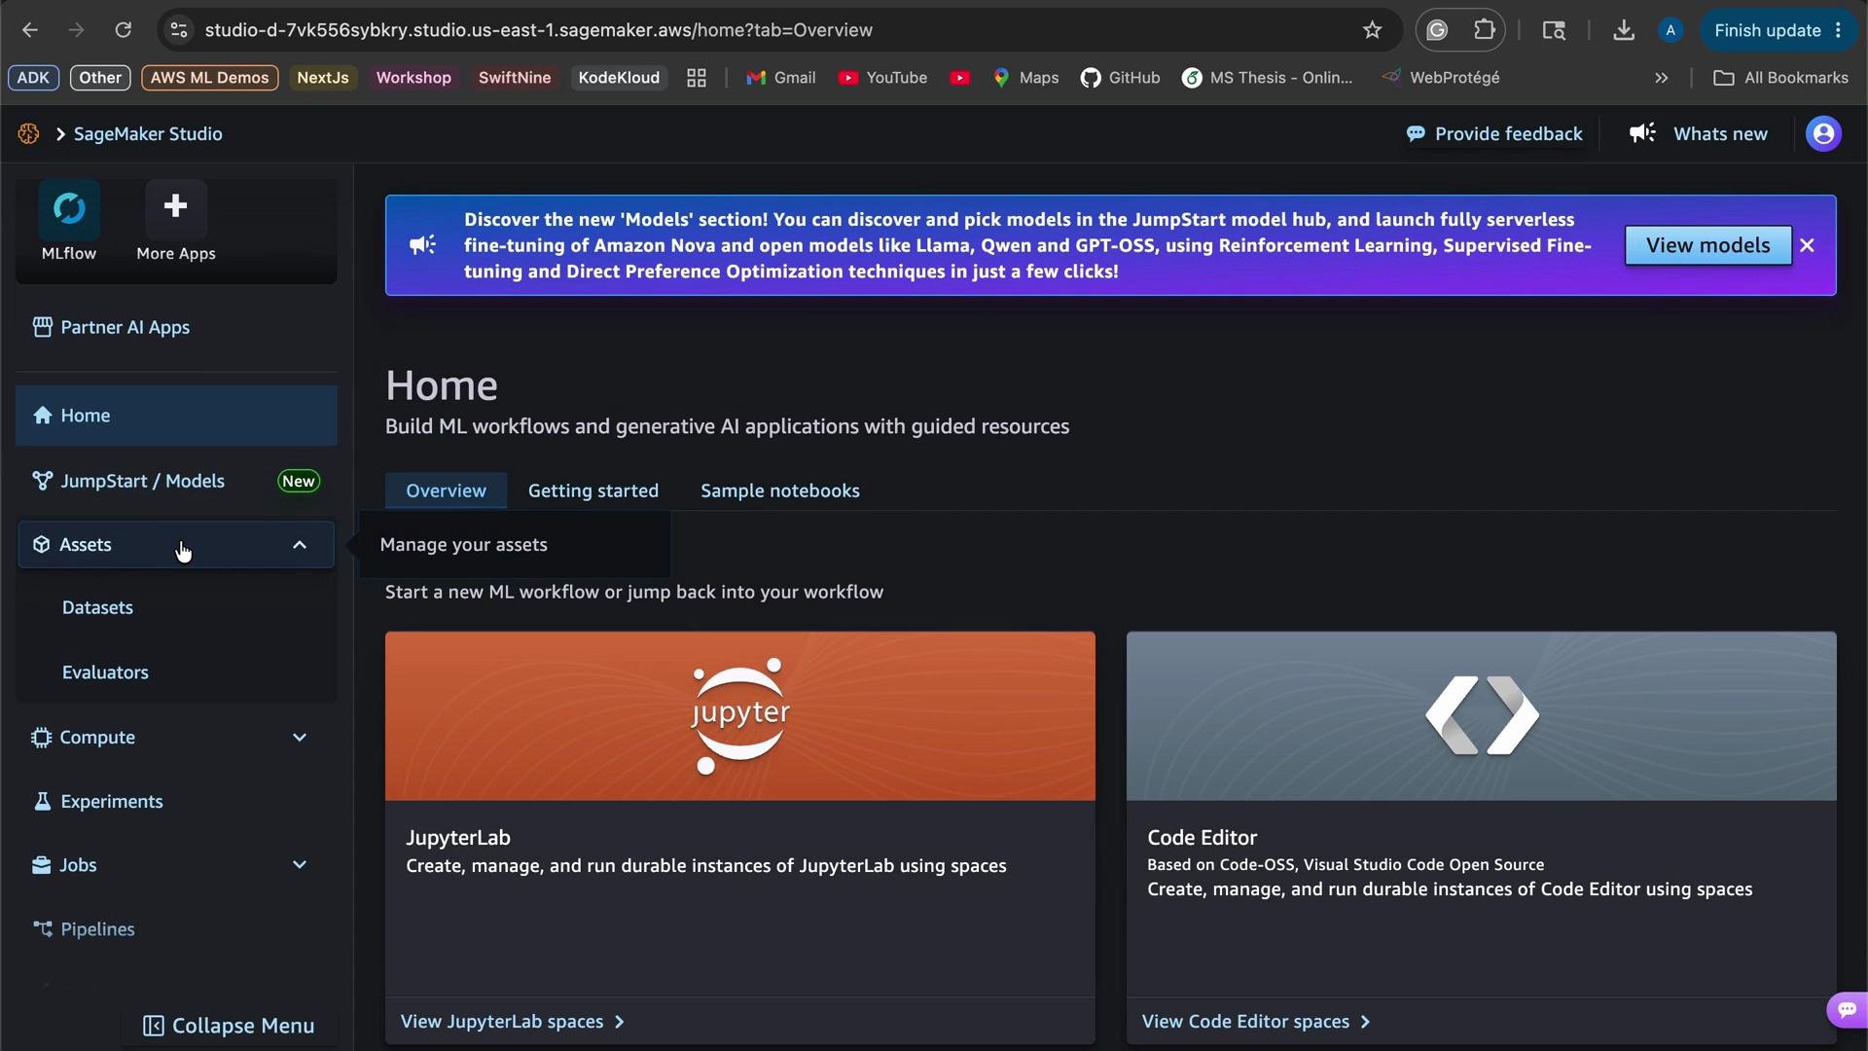1868x1051 pixels.
Task: Go to Home in the sidebar
Action: [x=176, y=416]
